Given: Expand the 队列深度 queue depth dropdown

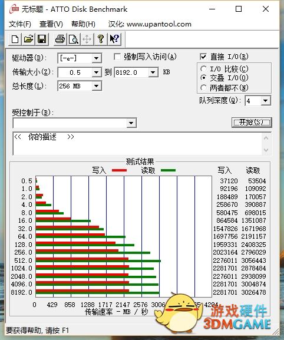Looking at the screenshot, I should coord(265,101).
